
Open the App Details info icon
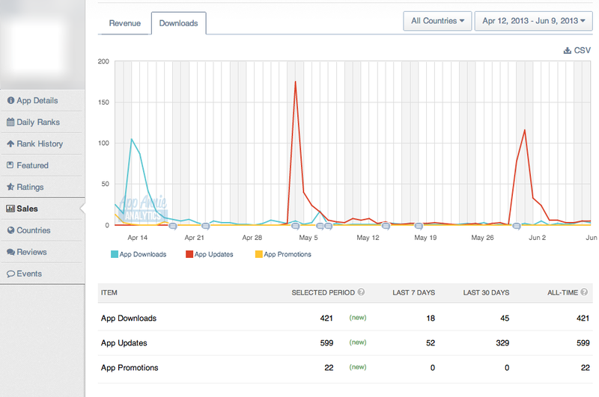pos(10,100)
